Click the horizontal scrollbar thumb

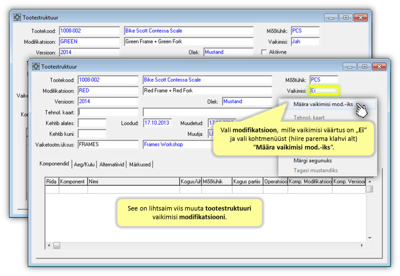pyautogui.click(x=57, y=246)
